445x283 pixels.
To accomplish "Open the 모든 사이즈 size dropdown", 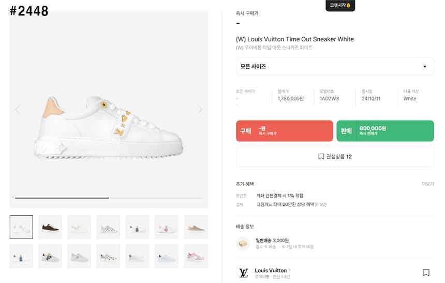I will (334, 67).
